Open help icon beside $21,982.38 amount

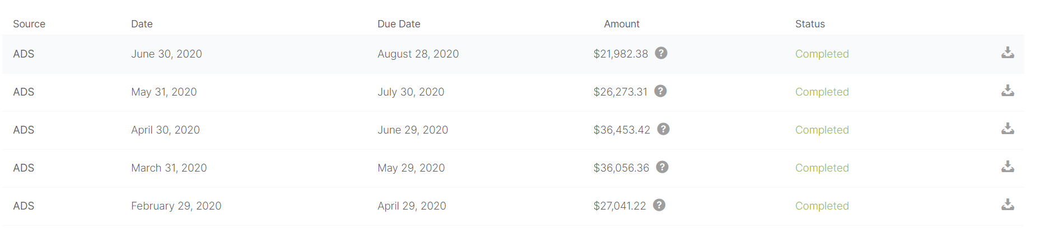661,53
